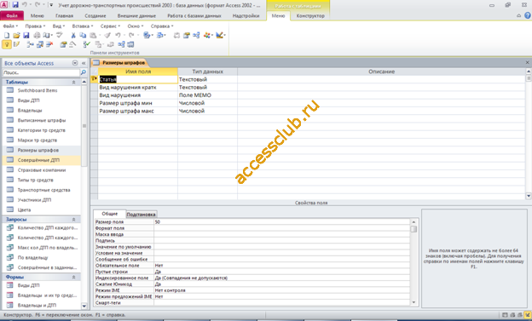Click the Размер поля value 50
532x321 pixels.
click(282, 221)
